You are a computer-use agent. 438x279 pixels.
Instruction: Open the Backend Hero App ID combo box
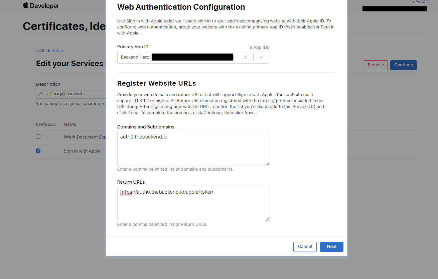pyautogui.click(x=193, y=57)
